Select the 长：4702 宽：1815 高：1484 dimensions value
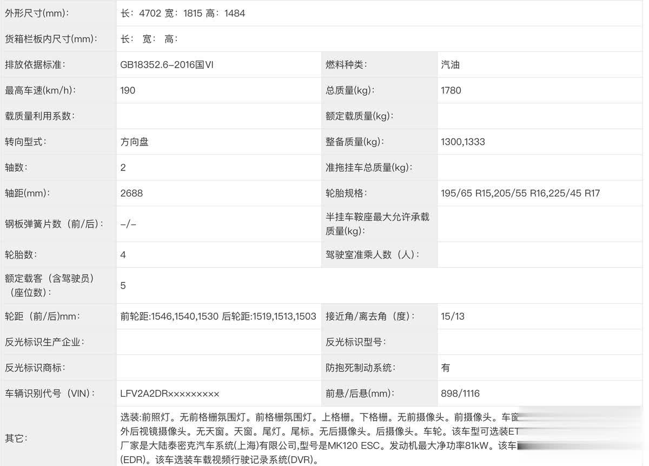Viewport: 649px width, 466px height. (x=183, y=14)
